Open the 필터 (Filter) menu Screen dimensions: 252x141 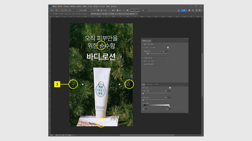[90, 7]
